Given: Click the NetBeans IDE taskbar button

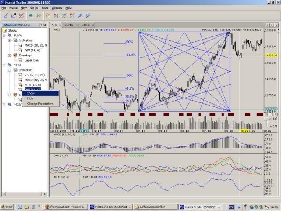Looking at the screenshot, I should 111,207.
